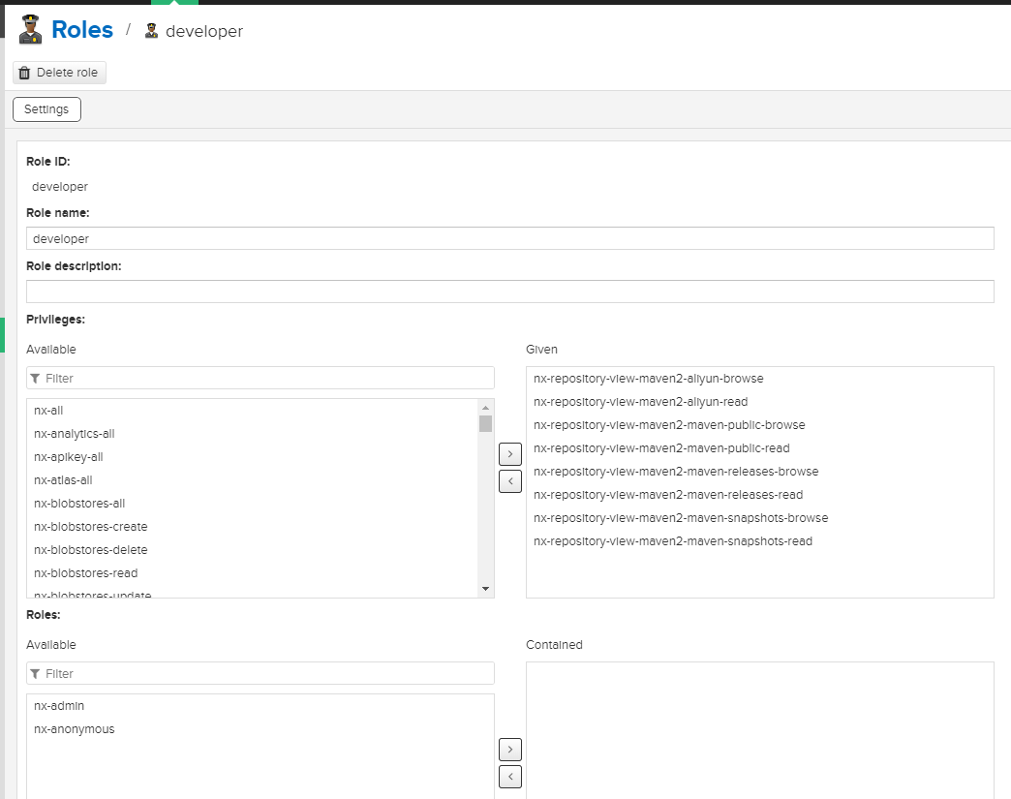Remove given privilege with left arrow button
Screen dimensions: 1011x799
pyautogui.click(x=509, y=480)
